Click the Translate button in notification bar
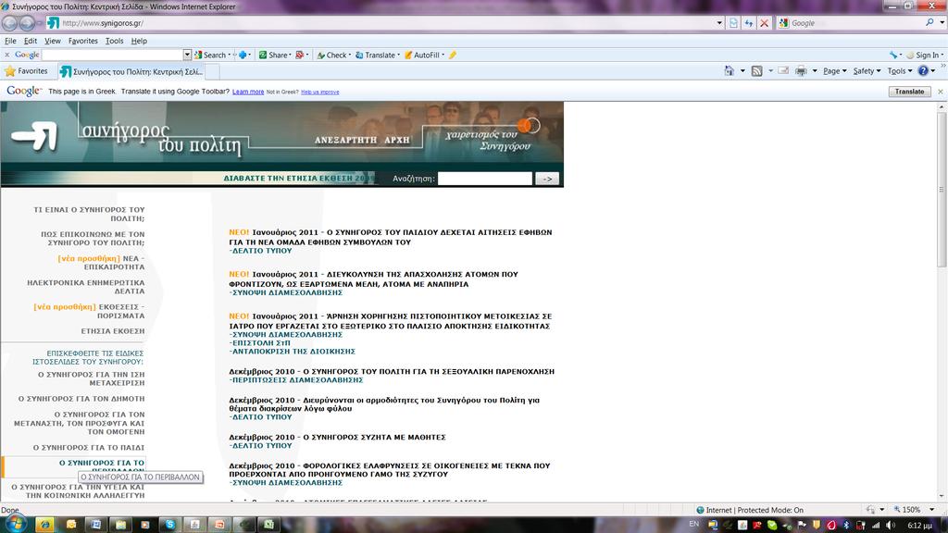The image size is (948, 533). click(909, 92)
